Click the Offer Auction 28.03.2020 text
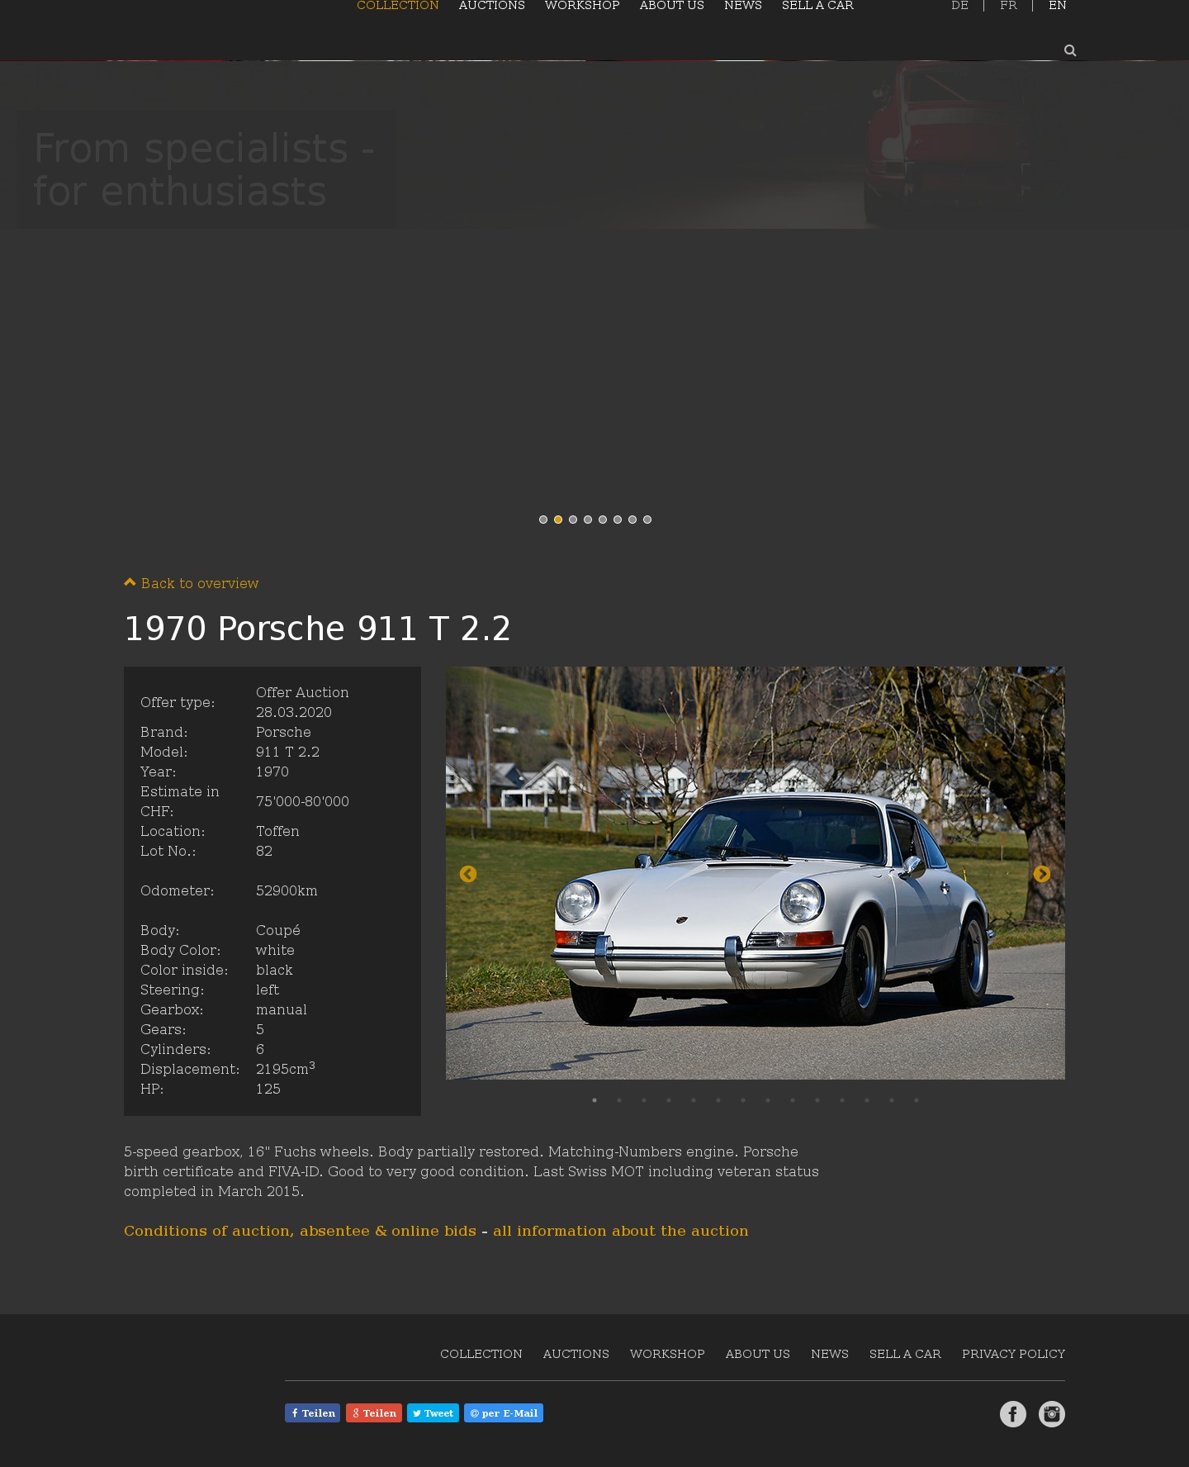 pyautogui.click(x=302, y=702)
